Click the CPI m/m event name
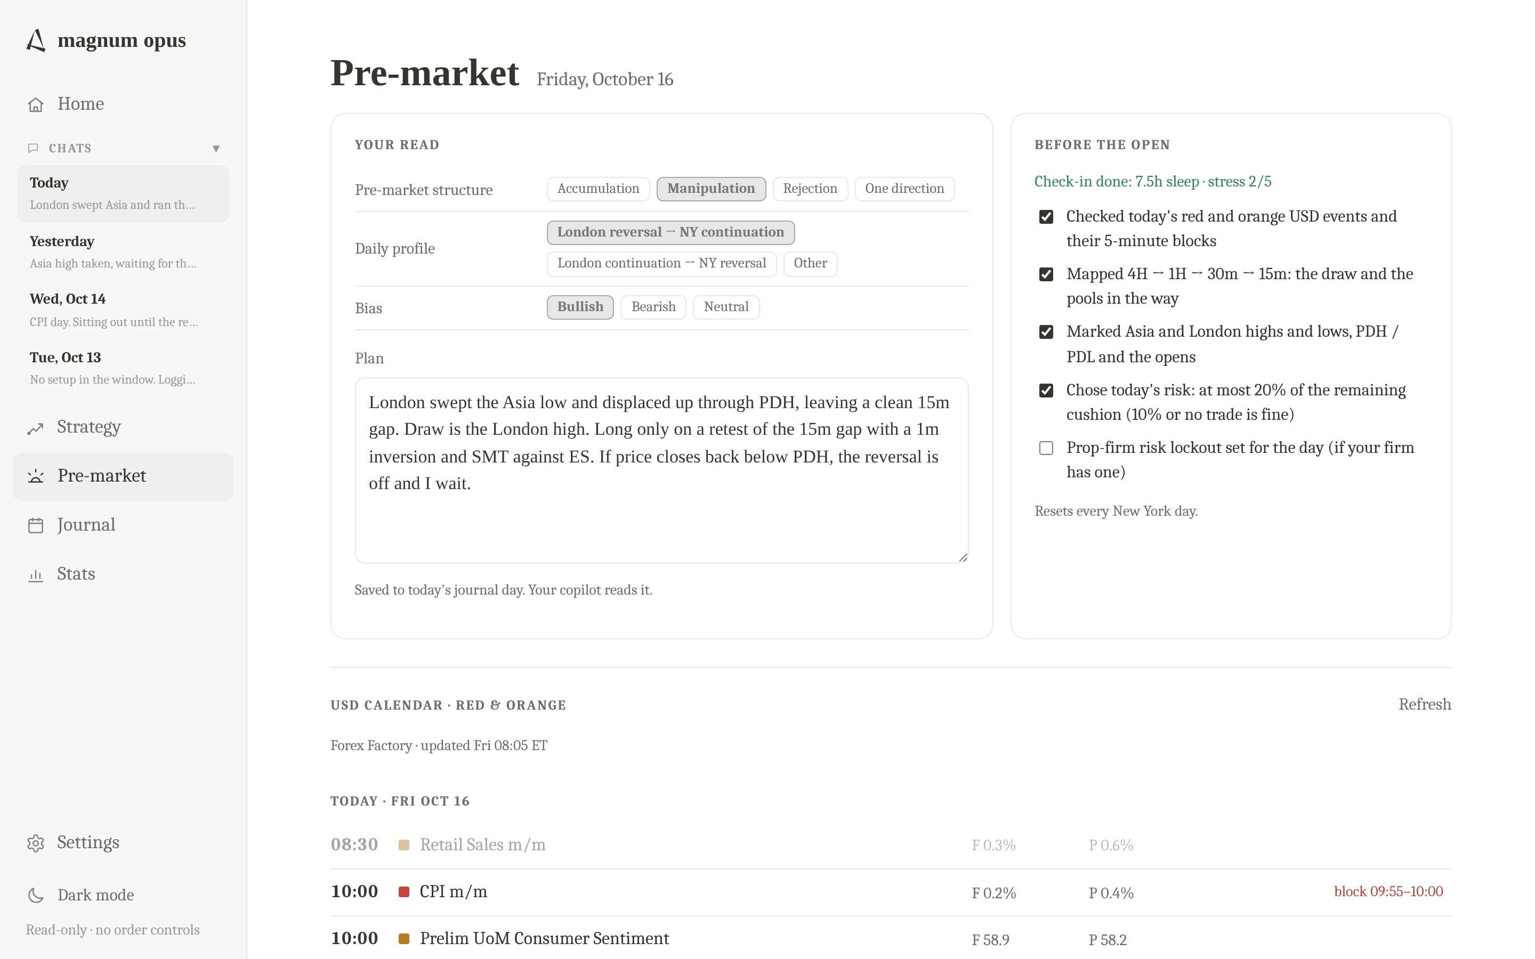Viewport: 1535px width, 959px height. coord(453,892)
